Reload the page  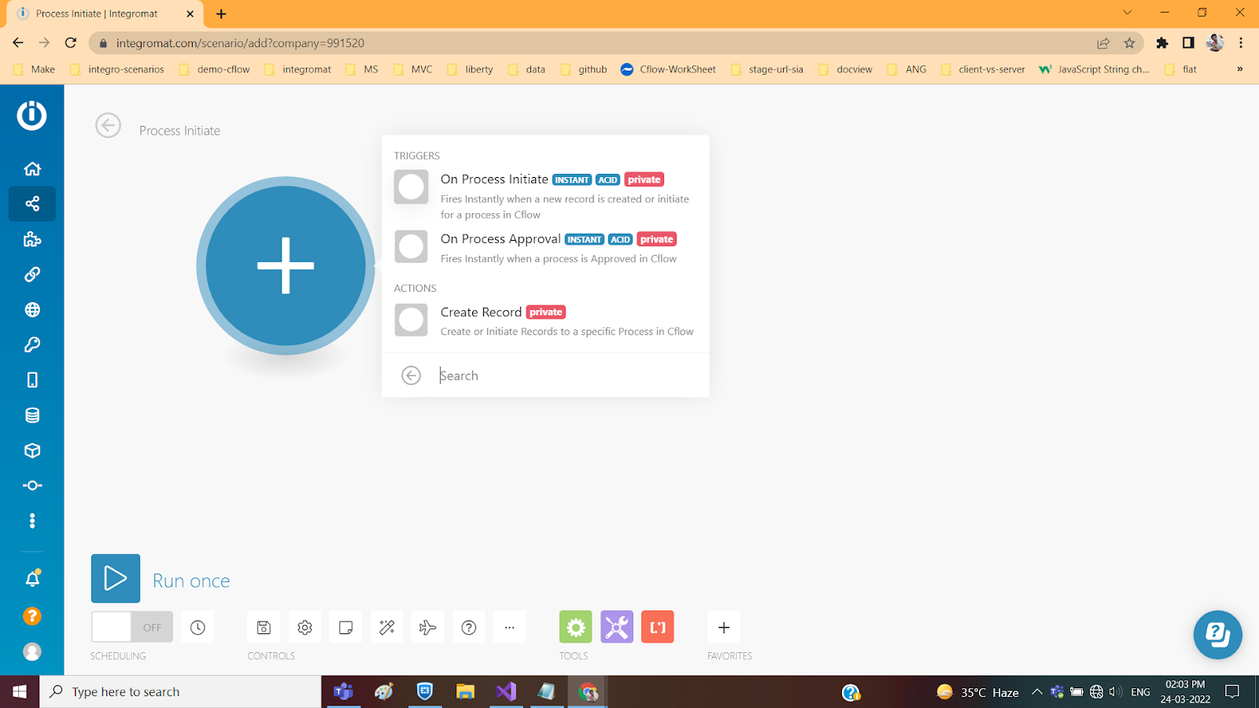[71, 43]
